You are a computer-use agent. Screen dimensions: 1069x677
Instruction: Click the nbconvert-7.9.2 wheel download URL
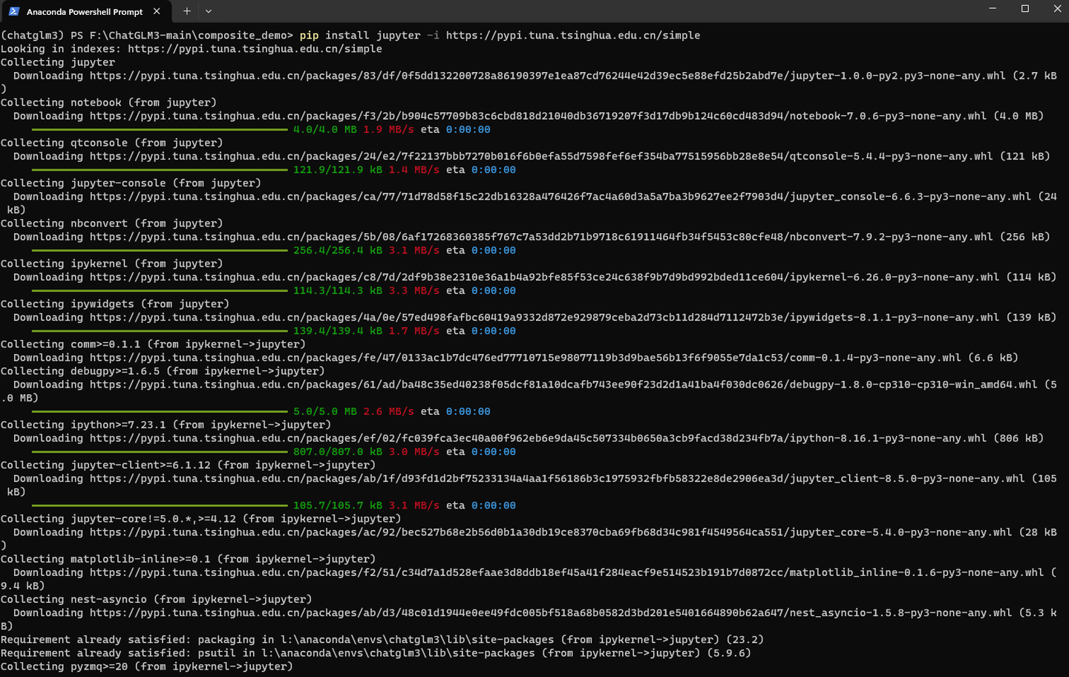pos(541,237)
